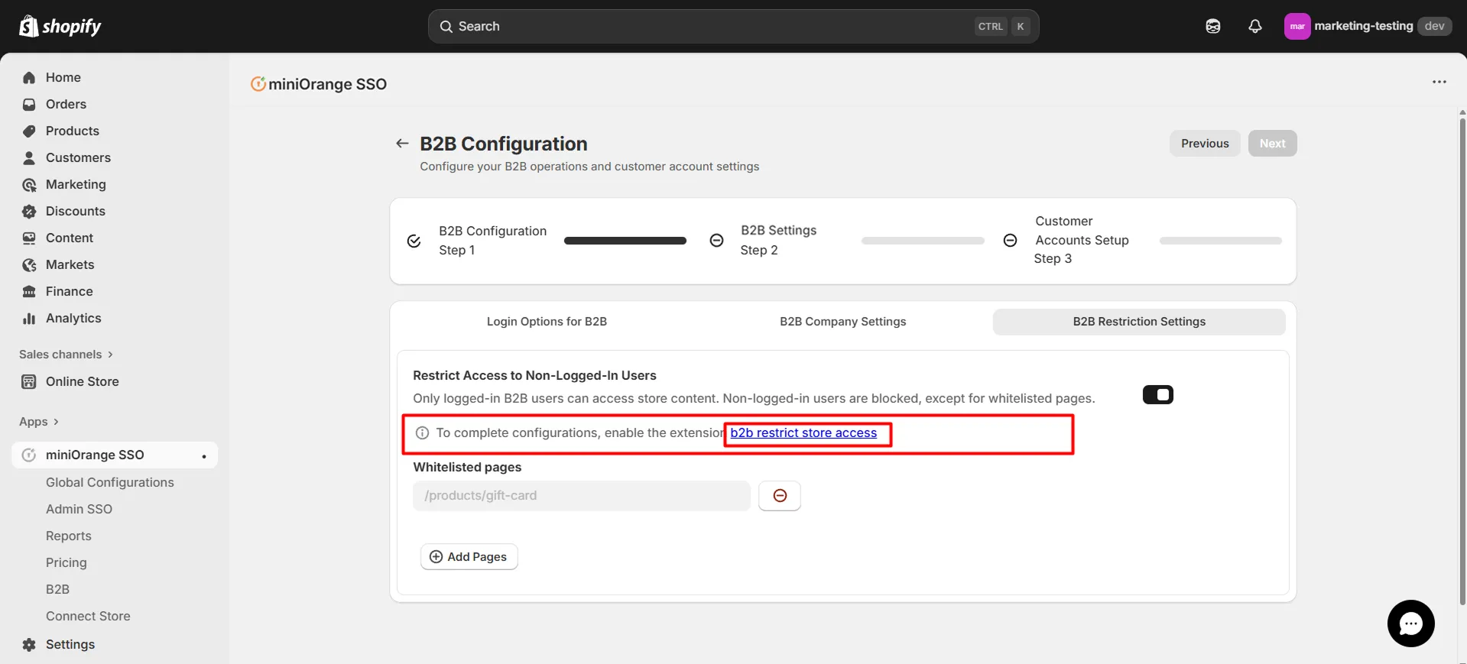
Task: Click the Markets globe icon
Action: tap(29, 264)
